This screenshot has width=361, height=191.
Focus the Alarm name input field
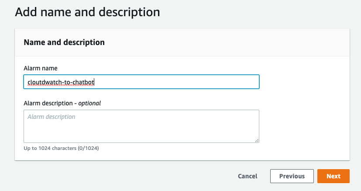point(141,82)
